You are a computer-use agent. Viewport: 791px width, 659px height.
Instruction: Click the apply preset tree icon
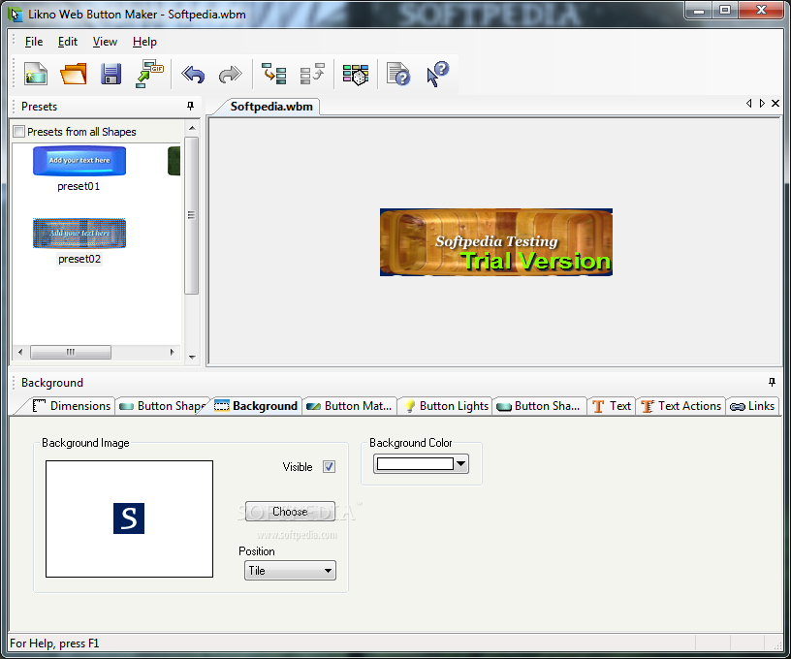pos(274,74)
